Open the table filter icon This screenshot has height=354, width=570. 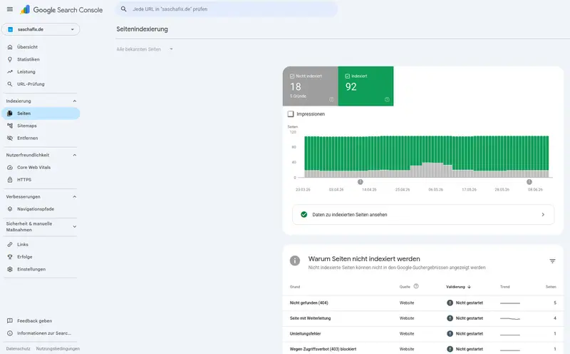553,261
